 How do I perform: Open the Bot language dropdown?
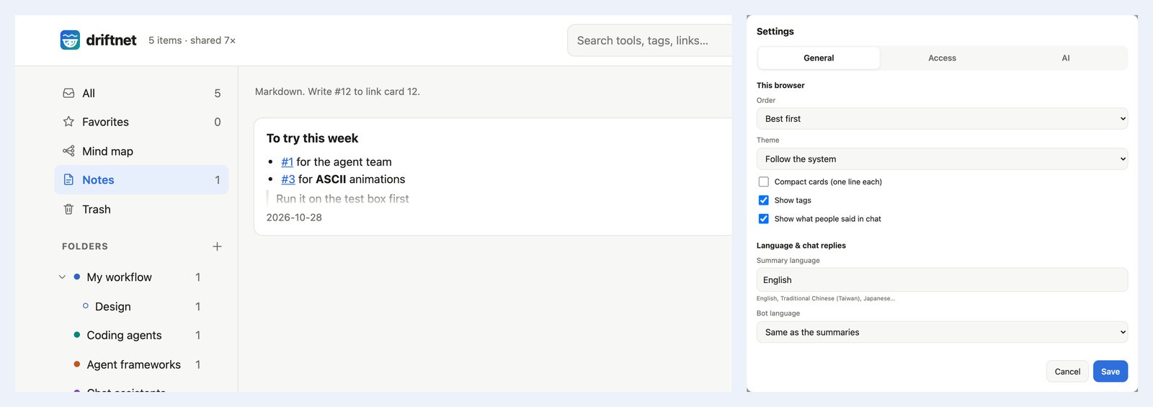click(942, 332)
